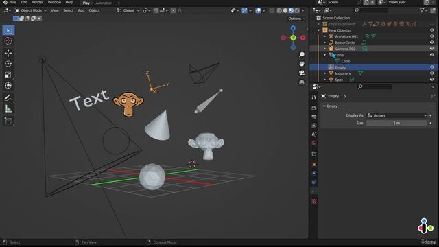Open the World properties tab
The image size is (439, 247).
point(314,143)
